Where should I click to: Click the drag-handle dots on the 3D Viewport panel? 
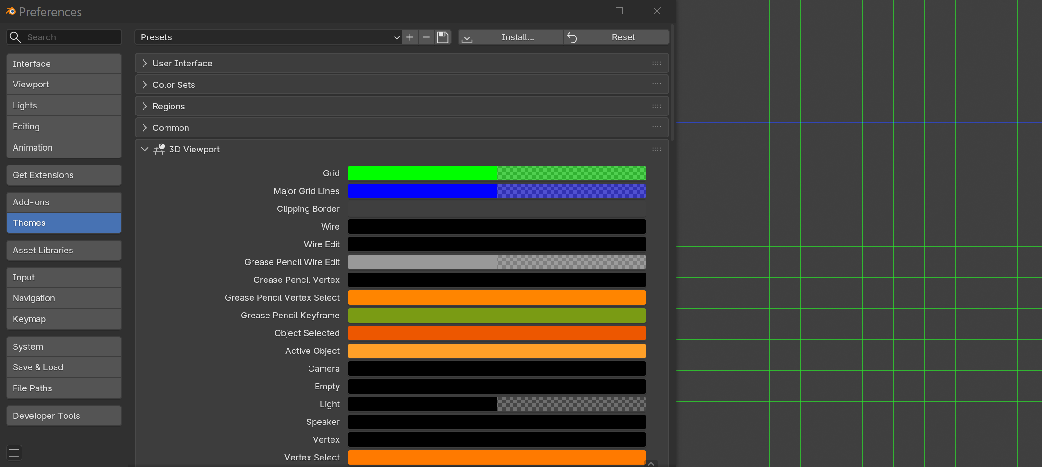point(656,149)
